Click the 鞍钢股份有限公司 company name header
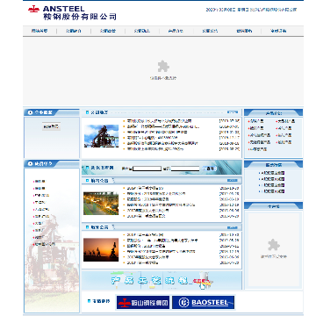Viewport: 316px width, 316px height. 80,17
